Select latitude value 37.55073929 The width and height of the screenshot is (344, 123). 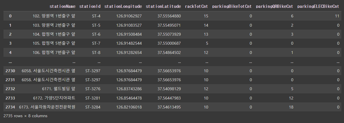pyautogui.click(x=169, y=34)
